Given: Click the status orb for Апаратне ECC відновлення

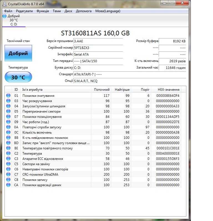Looking at the screenshot, I should coord(8,158).
